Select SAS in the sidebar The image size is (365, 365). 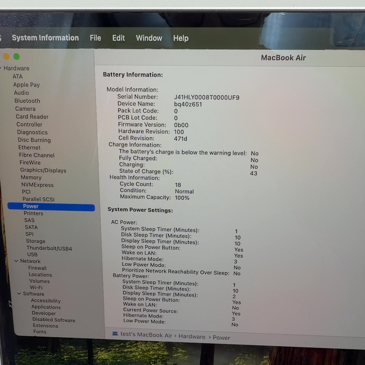pyautogui.click(x=29, y=220)
